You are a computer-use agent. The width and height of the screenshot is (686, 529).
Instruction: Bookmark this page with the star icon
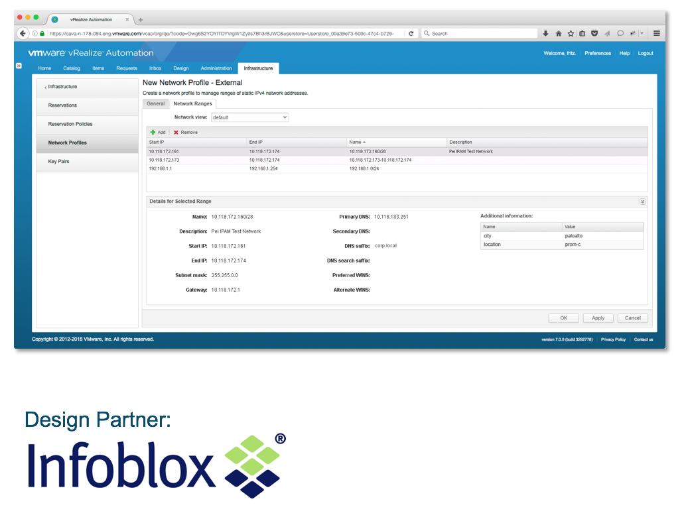(570, 34)
